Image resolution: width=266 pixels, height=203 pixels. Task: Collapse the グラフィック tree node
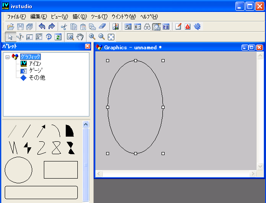point(8,57)
